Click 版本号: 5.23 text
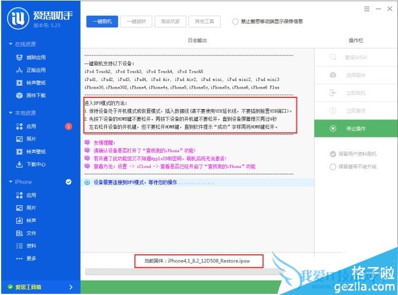 click(x=47, y=26)
